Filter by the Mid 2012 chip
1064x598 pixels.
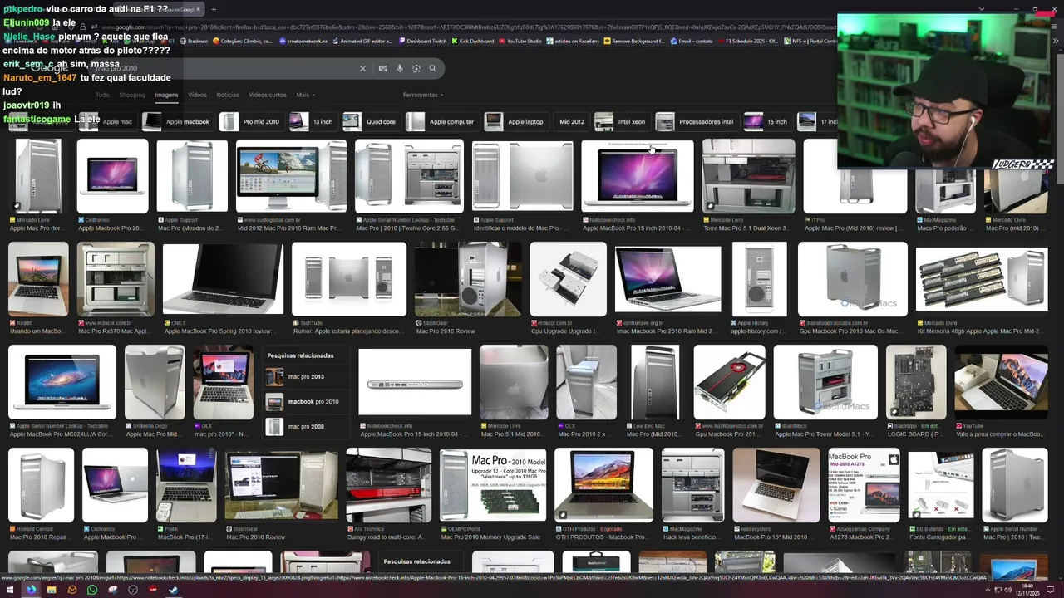tap(571, 121)
